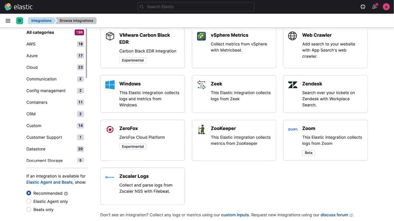Select the Recommended radio option
394x221 pixels.
[x=29, y=193]
